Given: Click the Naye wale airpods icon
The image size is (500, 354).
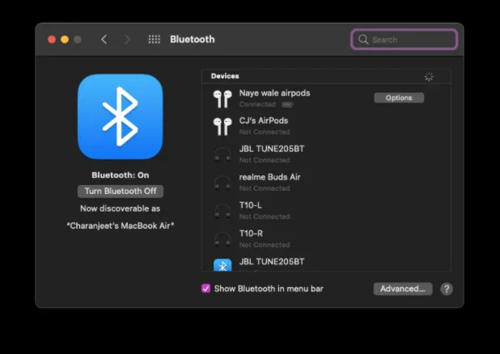Looking at the screenshot, I should coord(222,99).
